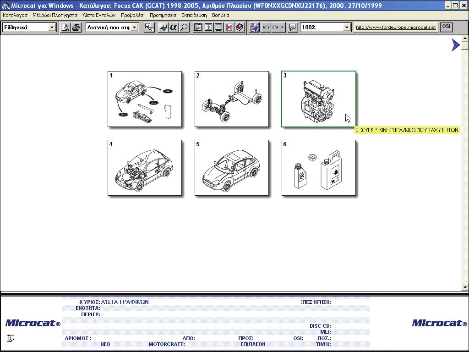Click the speech bubble notes icon
Viewport: 469px width, 352px height.
click(x=292, y=27)
